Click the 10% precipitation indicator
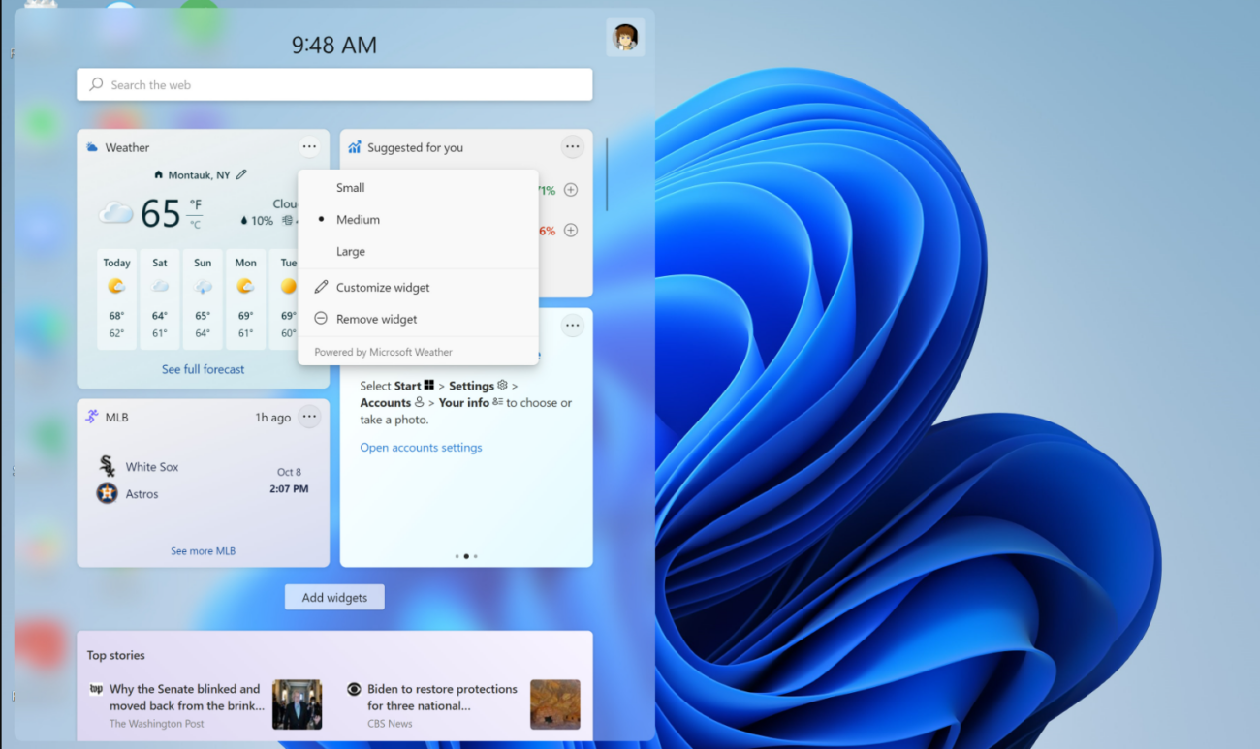The height and width of the screenshot is (749, 1260). [257, 221]
